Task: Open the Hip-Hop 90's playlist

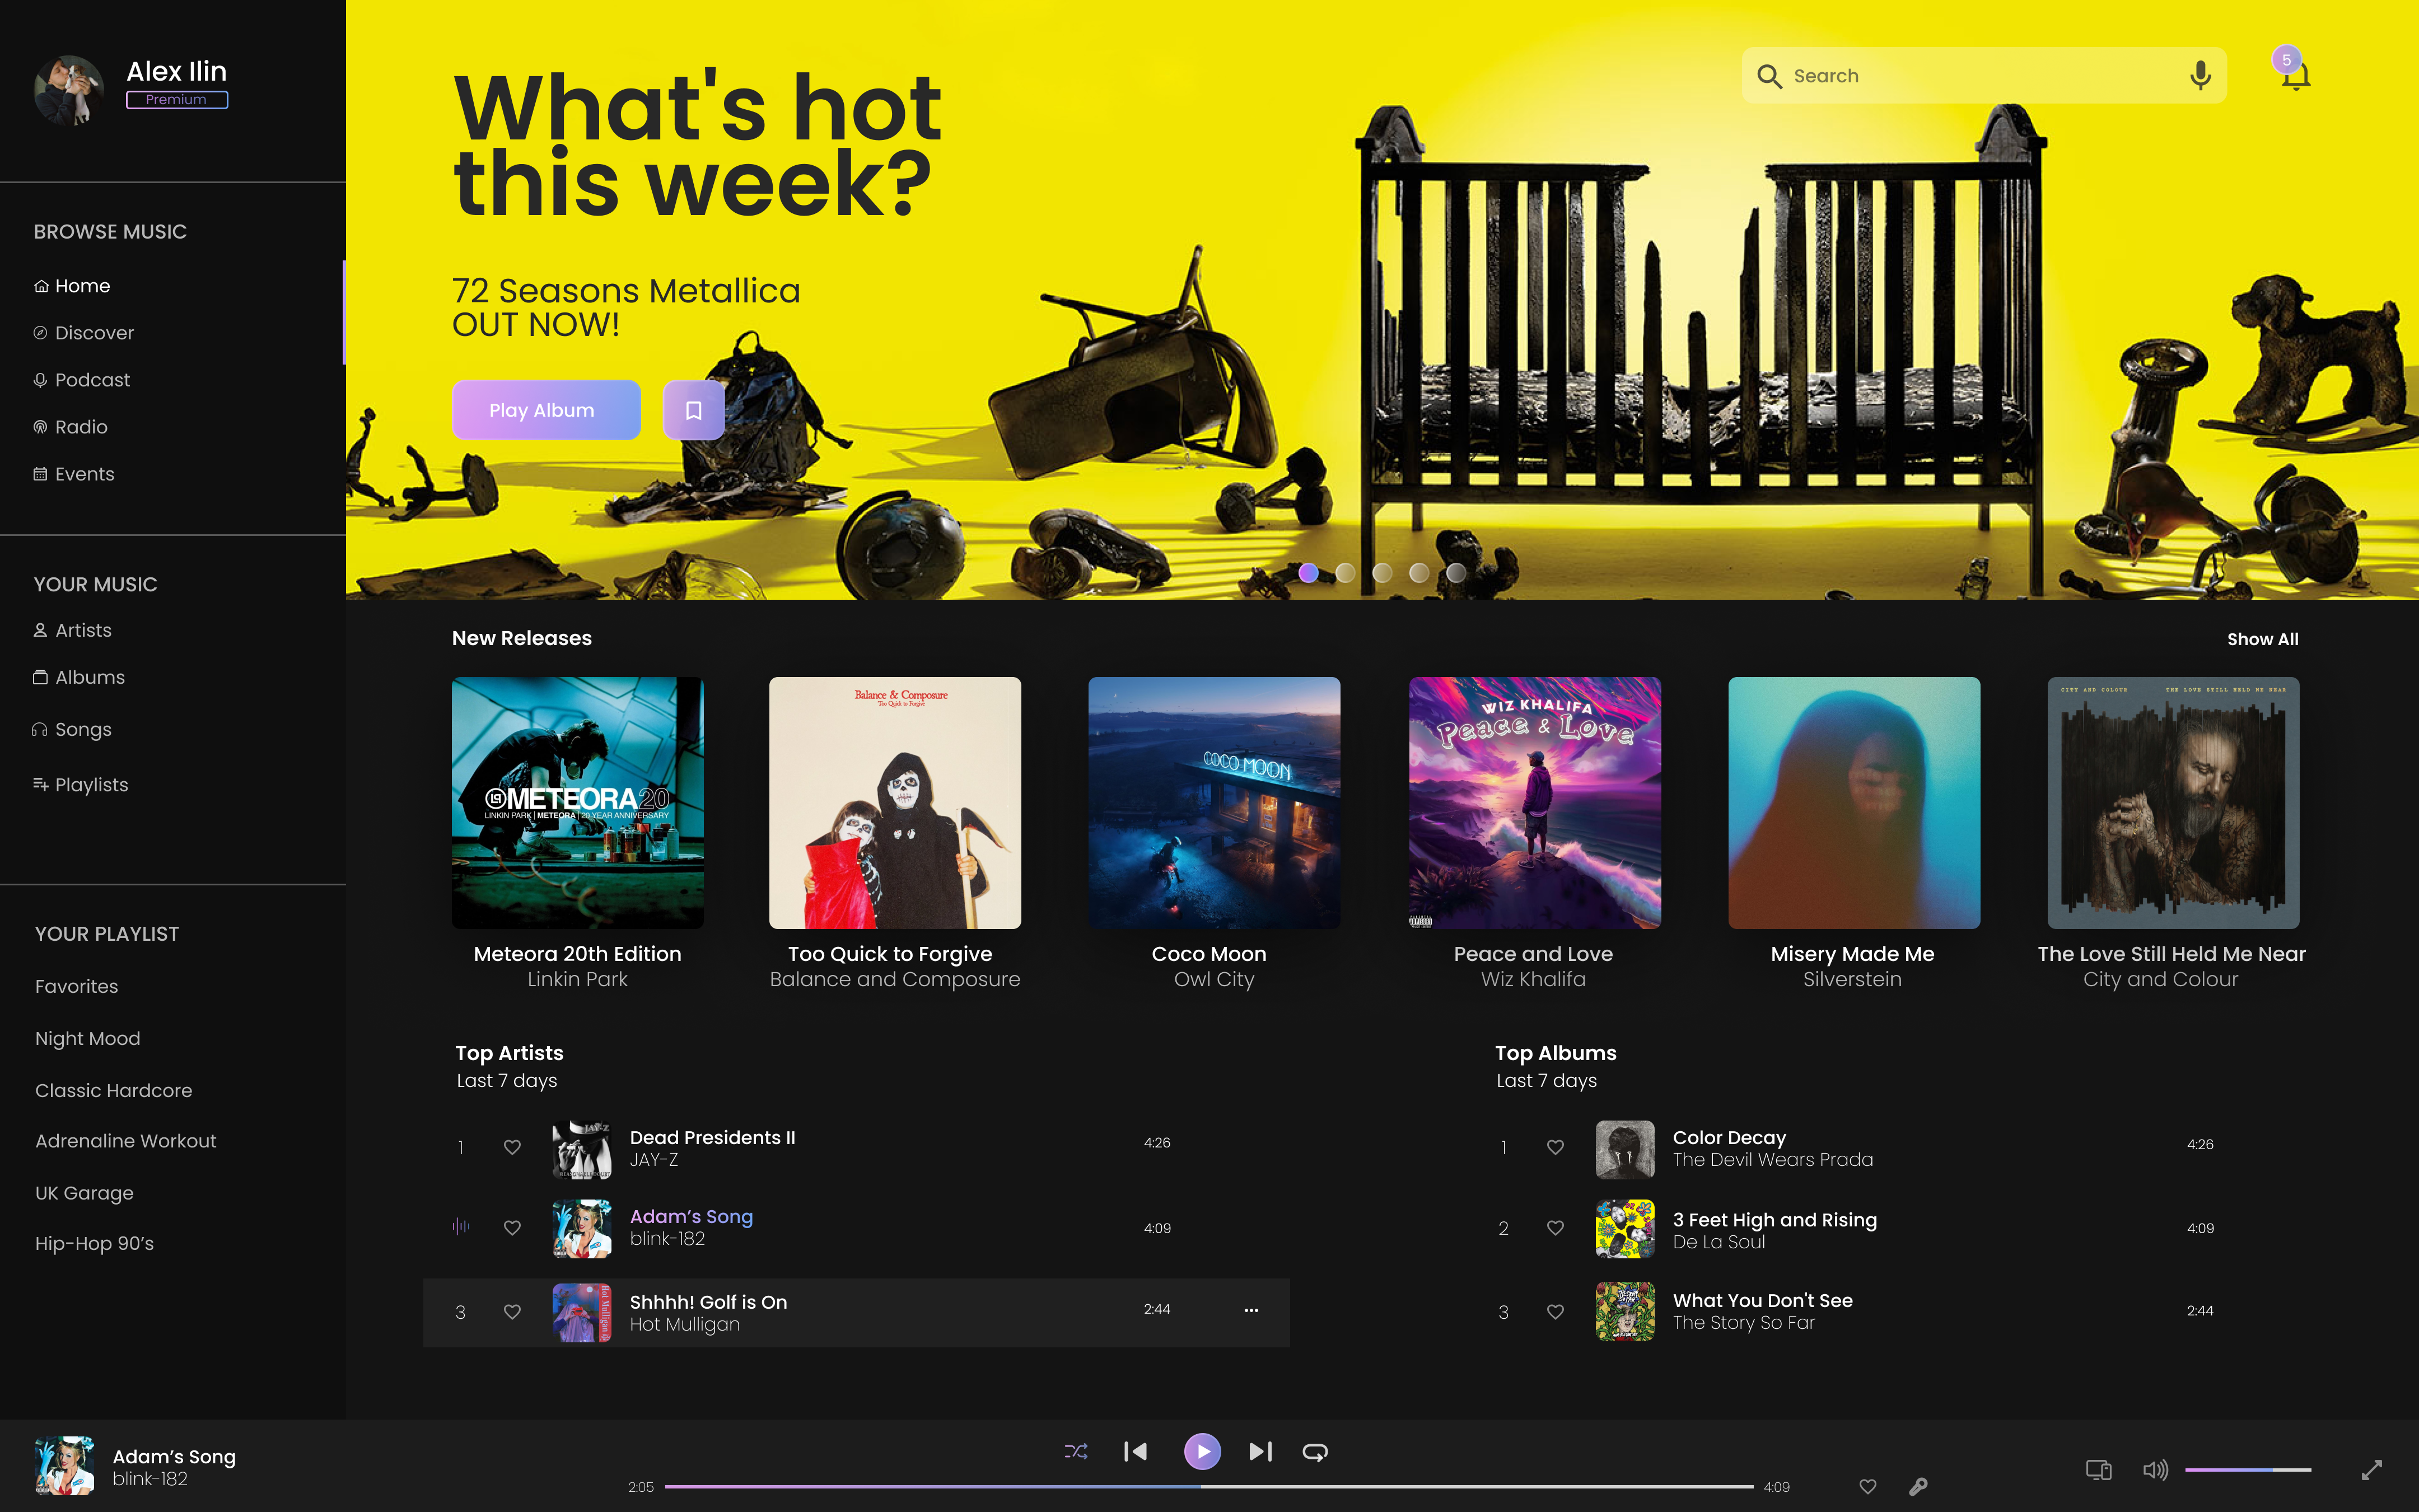Action: click(x=95, y=1243)
